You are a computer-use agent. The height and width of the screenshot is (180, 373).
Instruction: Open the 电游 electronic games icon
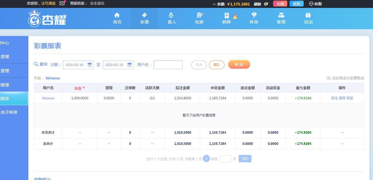click(x=199, y=15)
